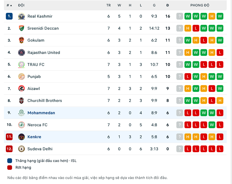Click the Sreenidi Deccan team logo
232x184 pixels.
21,28
